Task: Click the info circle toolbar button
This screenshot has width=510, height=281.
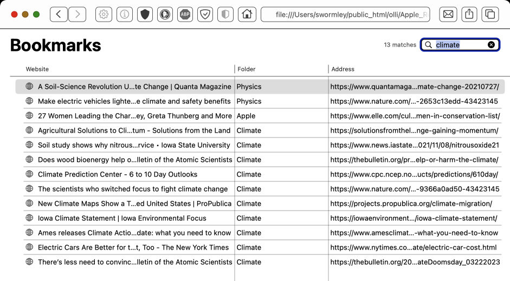Action: coord(124,14)
